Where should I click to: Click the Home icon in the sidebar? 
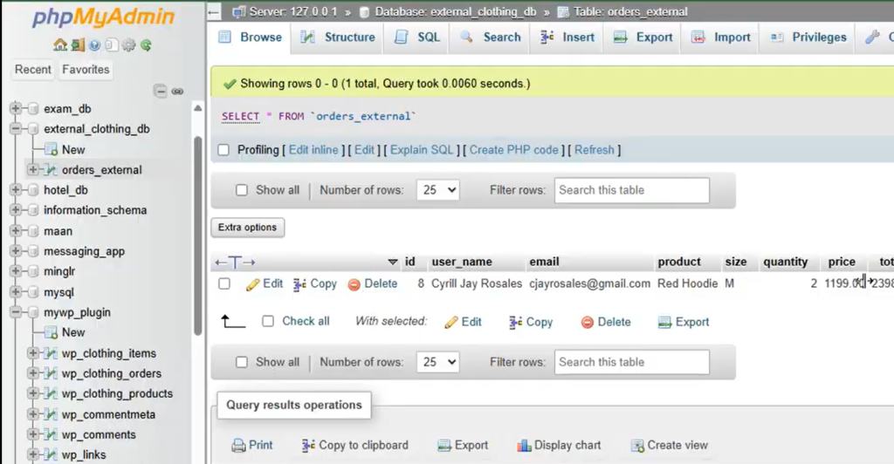click(59, 45)
